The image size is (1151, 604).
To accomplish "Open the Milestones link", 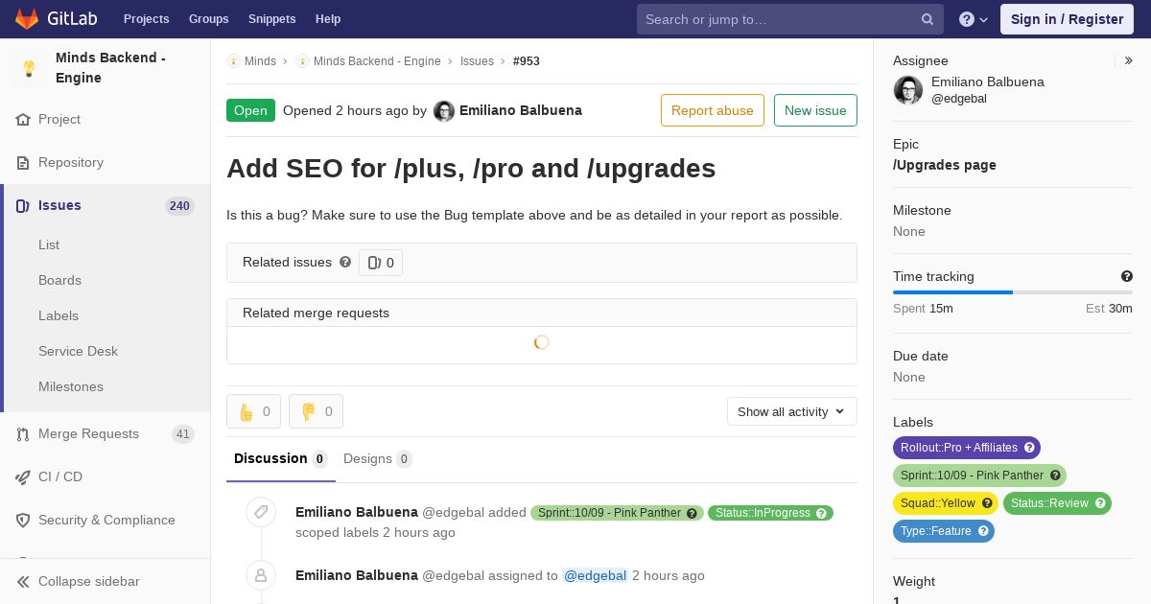I will pos(71,387).
